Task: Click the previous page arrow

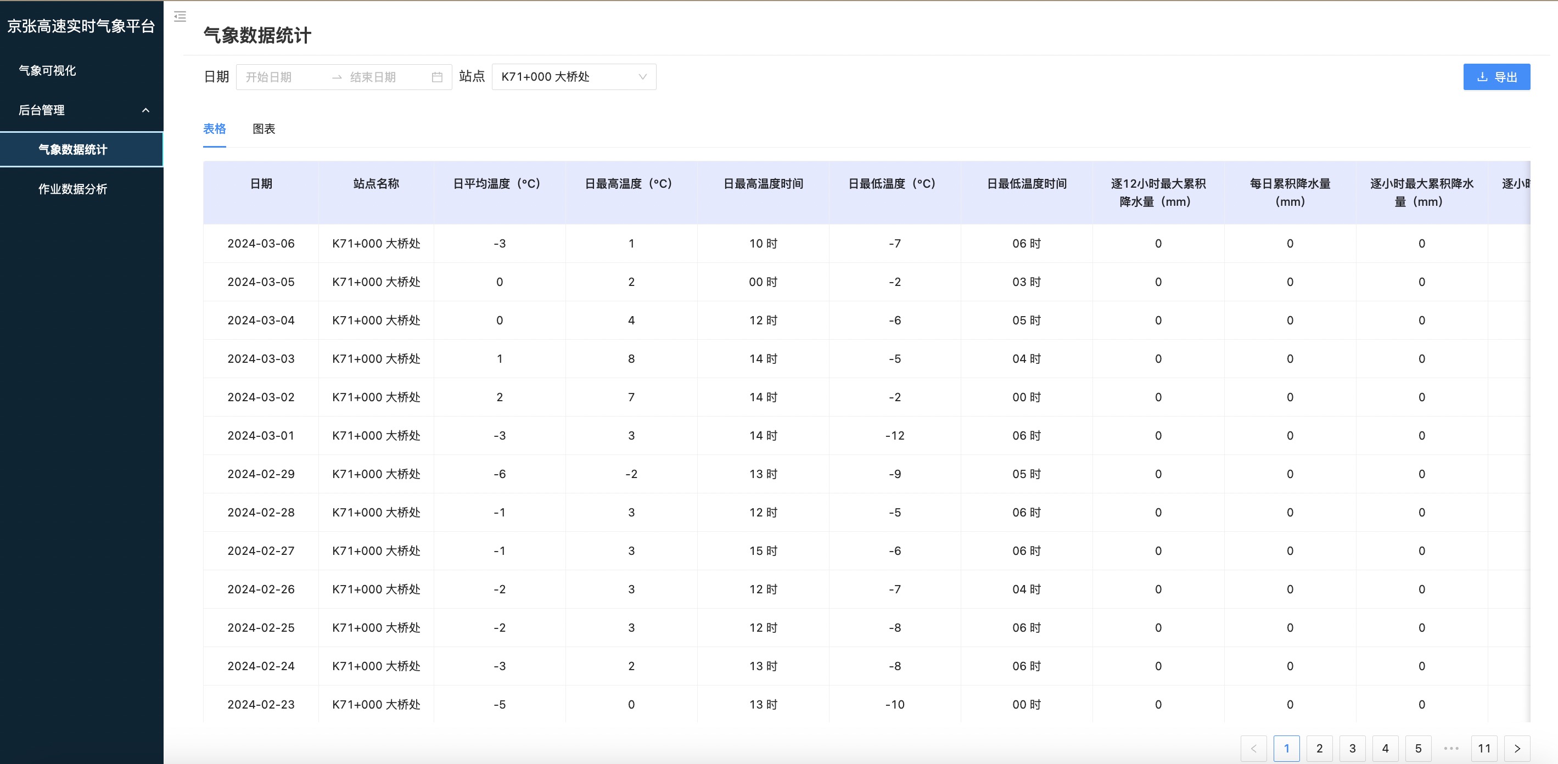Action: [x=1253, y=748]
